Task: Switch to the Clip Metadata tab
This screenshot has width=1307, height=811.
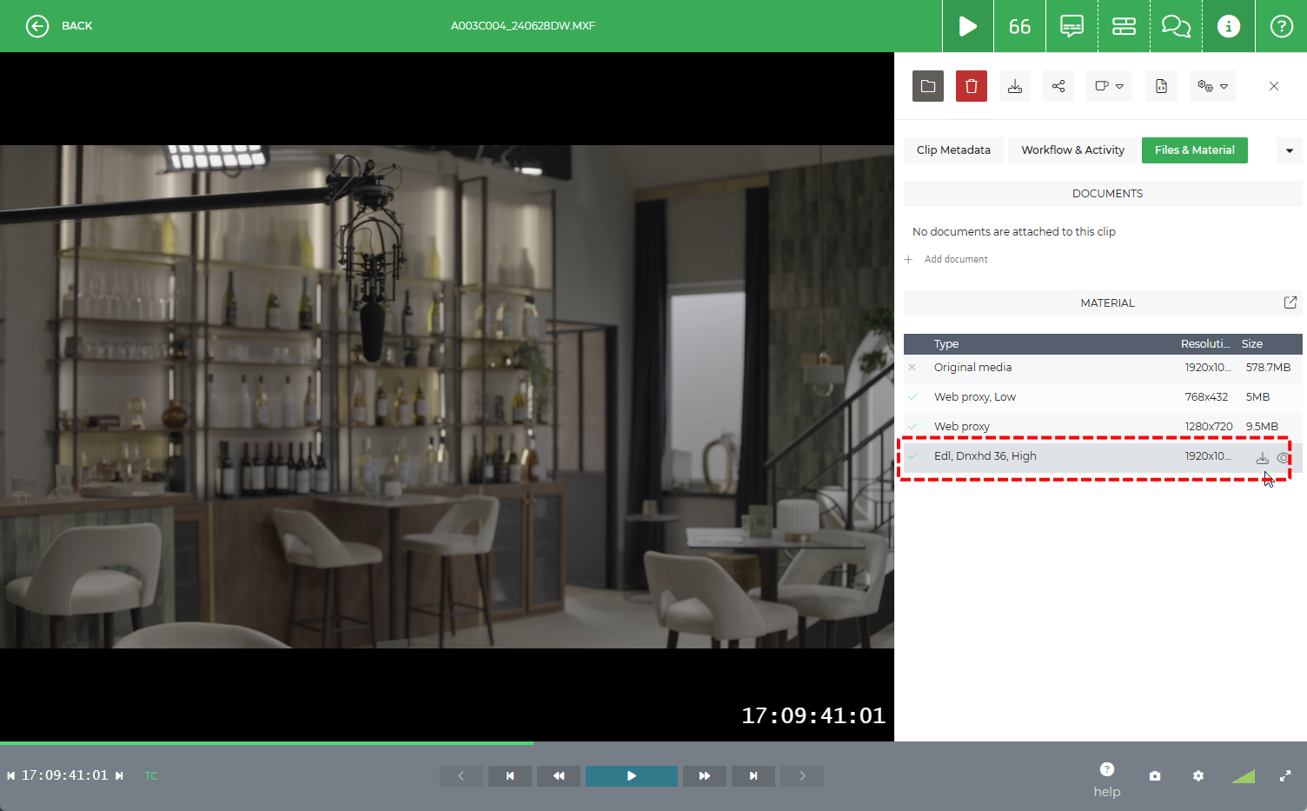Action: click(953, 150)
